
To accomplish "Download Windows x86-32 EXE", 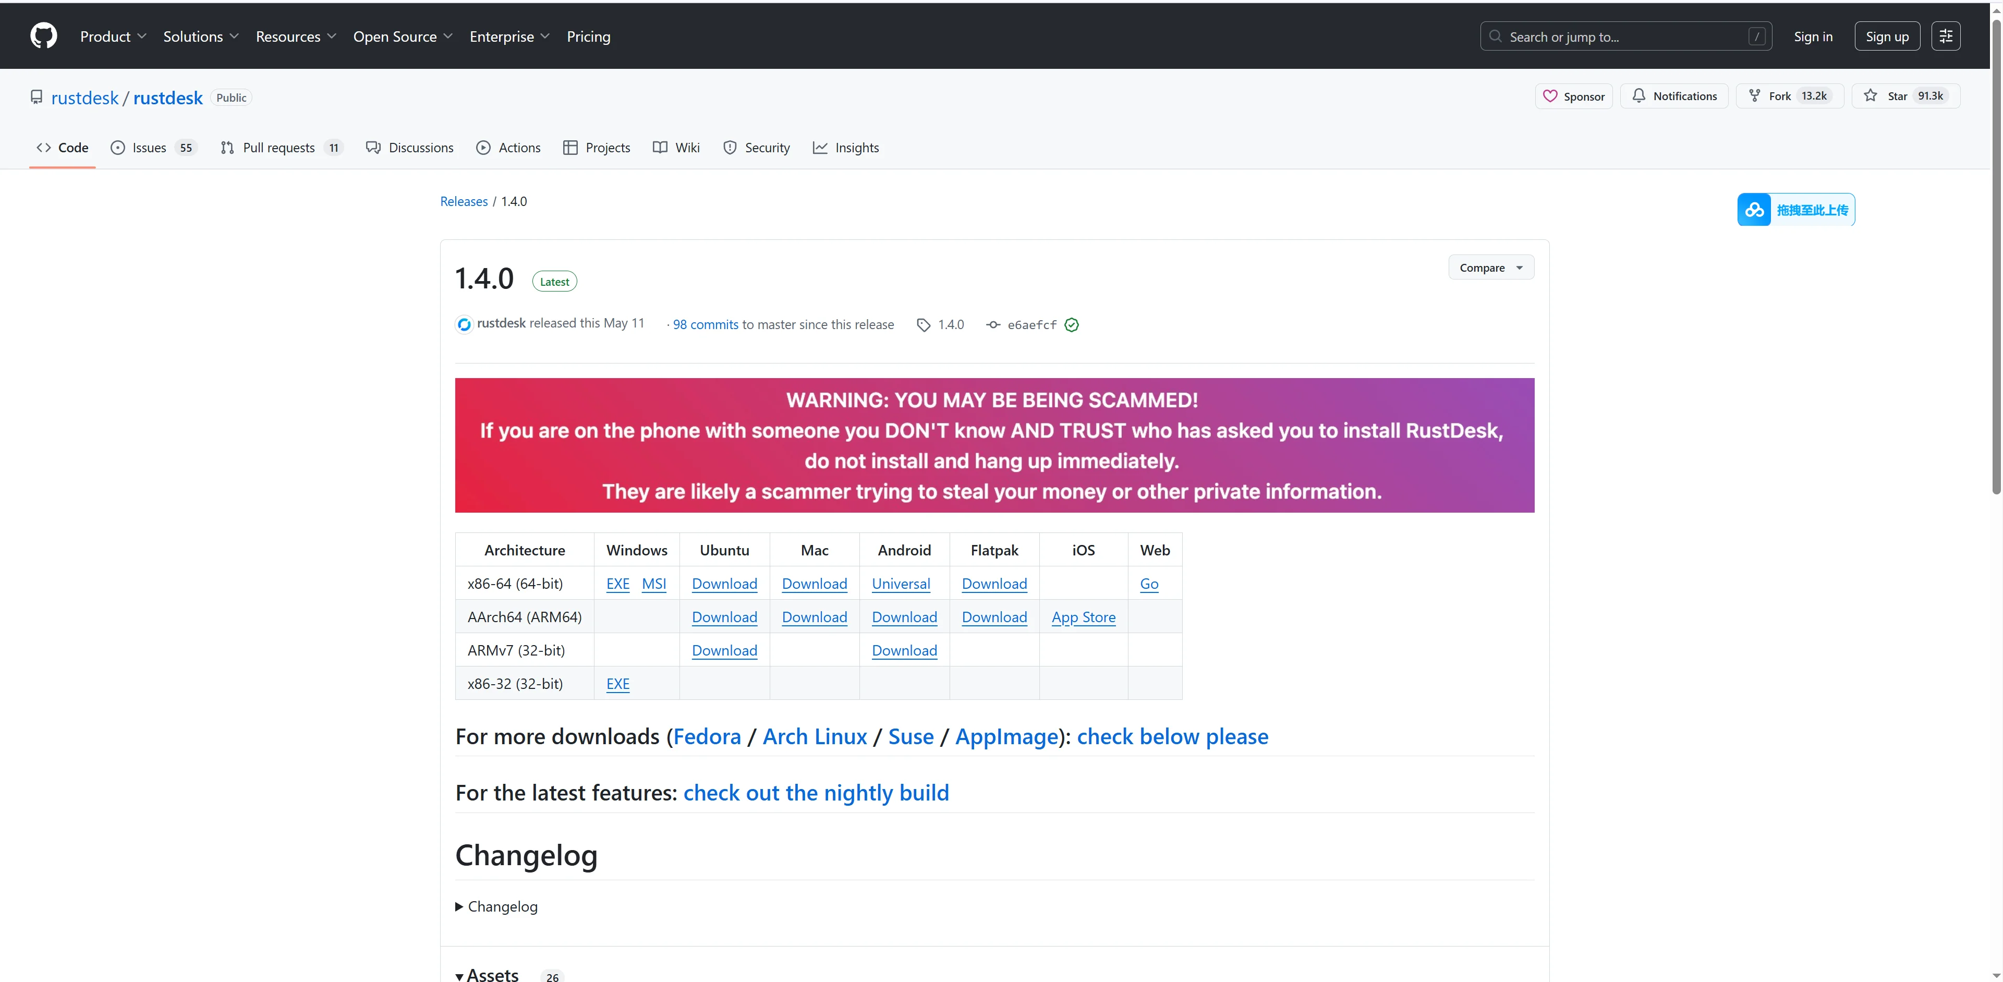I will (x=617, y=684).
